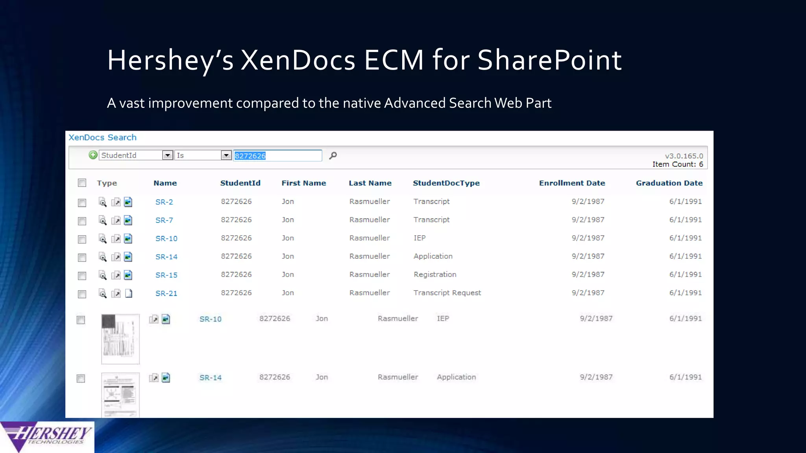Image resolution: width=806 pixels, height=453 pixels.
Task: Open the SR-14 link beside its thumbnail
Action: [x=210, y=377]
